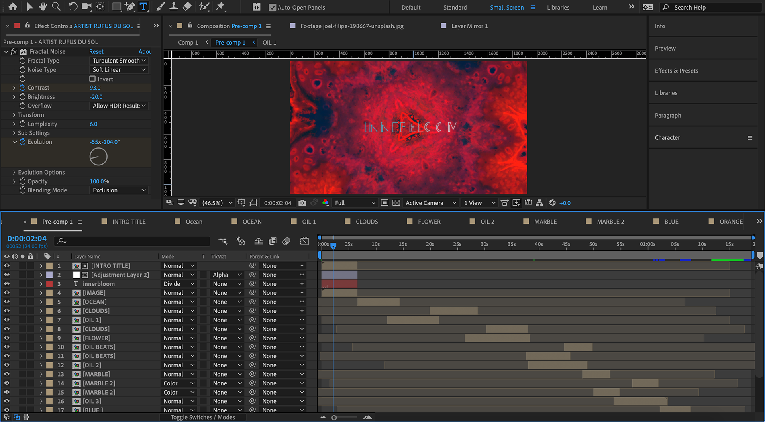Open the Character panel
This screenshot has height=422, width=765.
[x=667, y=137]
